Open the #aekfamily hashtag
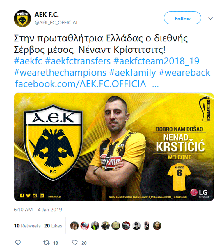Screen dimensions: 224x251 point(132,73)
